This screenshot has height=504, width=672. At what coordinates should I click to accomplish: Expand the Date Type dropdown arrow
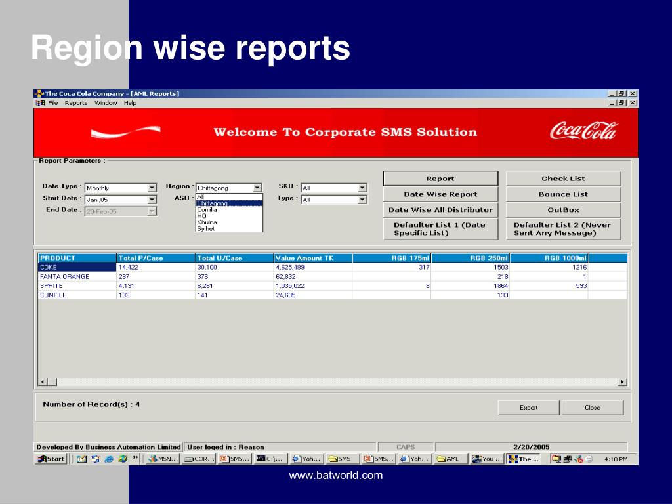152,188
